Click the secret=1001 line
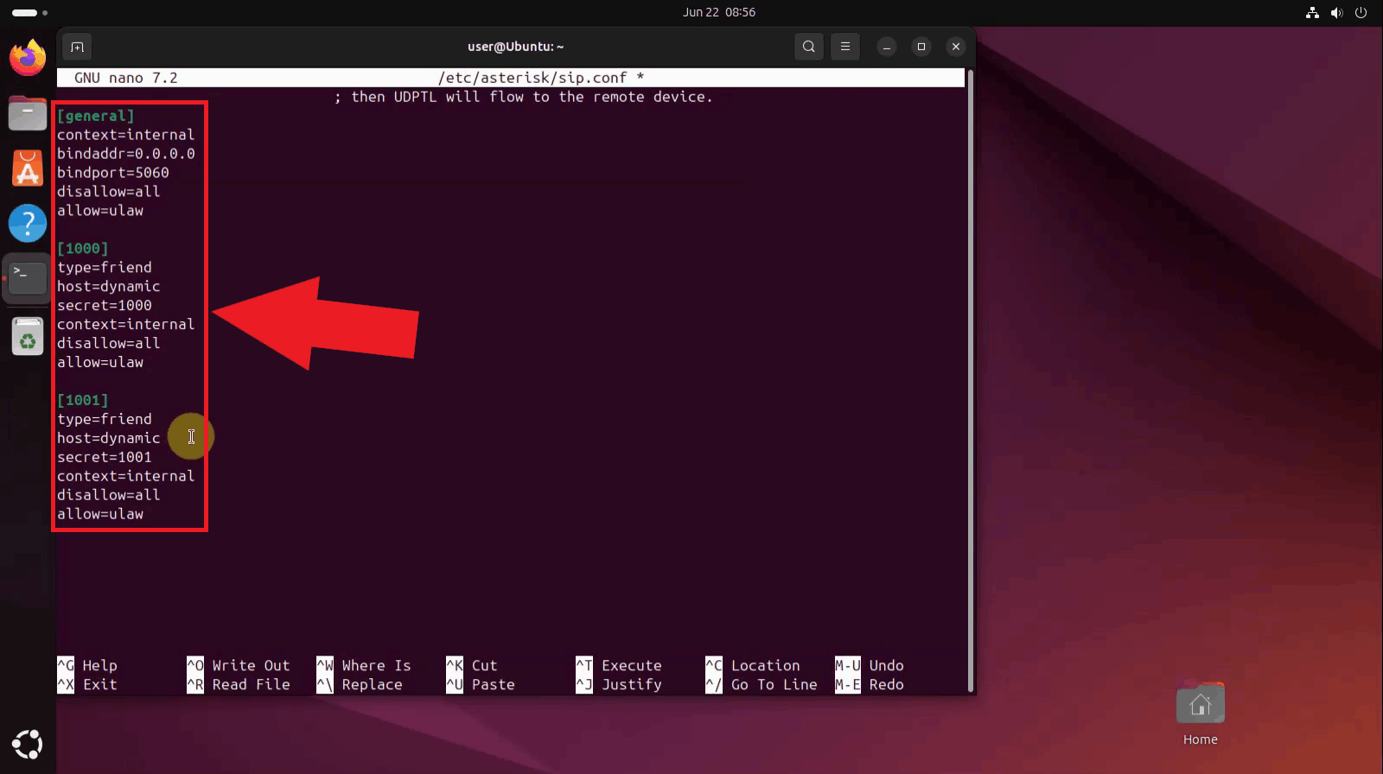The image size is (1383, 774). click(105, 457)
